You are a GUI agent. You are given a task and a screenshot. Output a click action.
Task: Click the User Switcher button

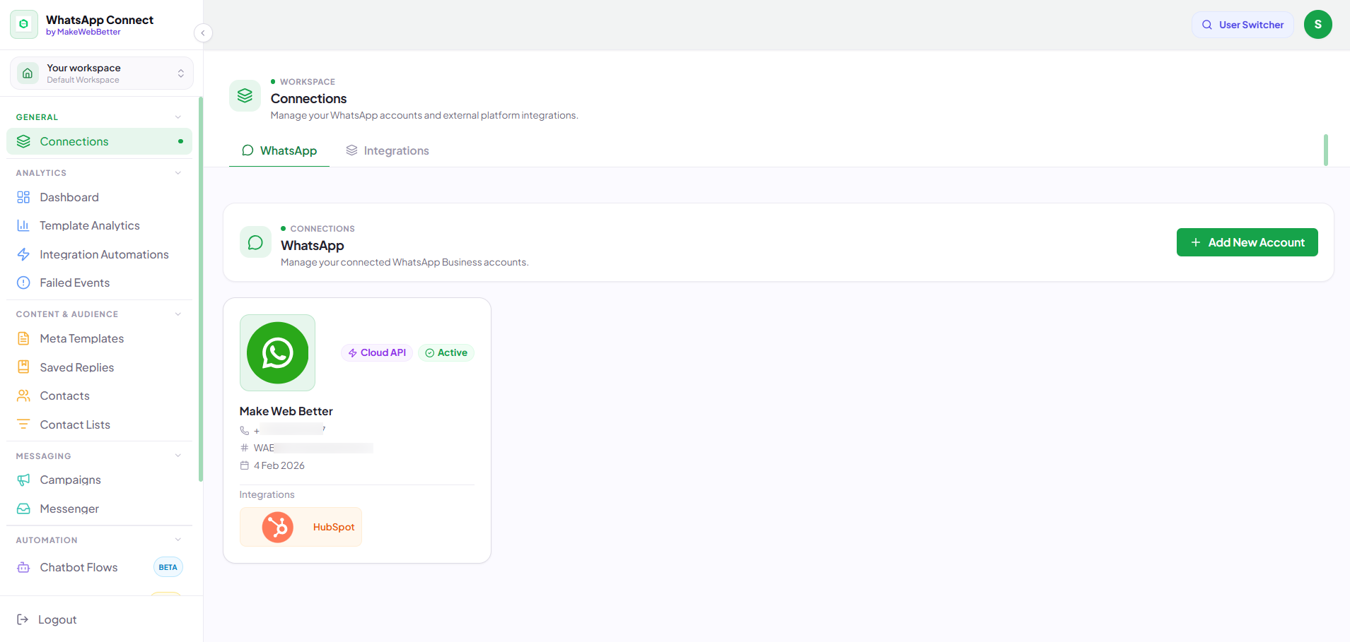(x=1243, y=25)
